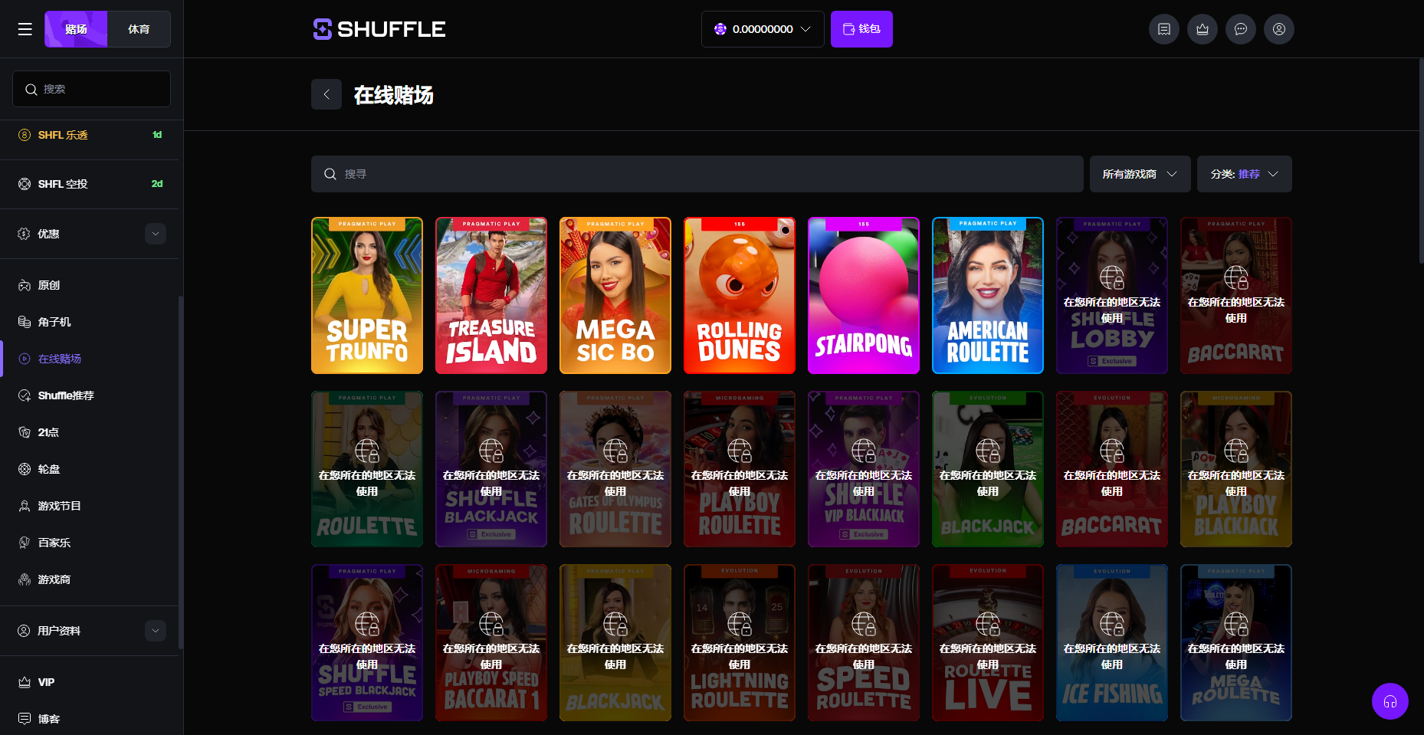The width and height of the screenshot is (1424, 735).
Task: Open the Shuffle VIP Blackjack card
Action: click(864, 469)
